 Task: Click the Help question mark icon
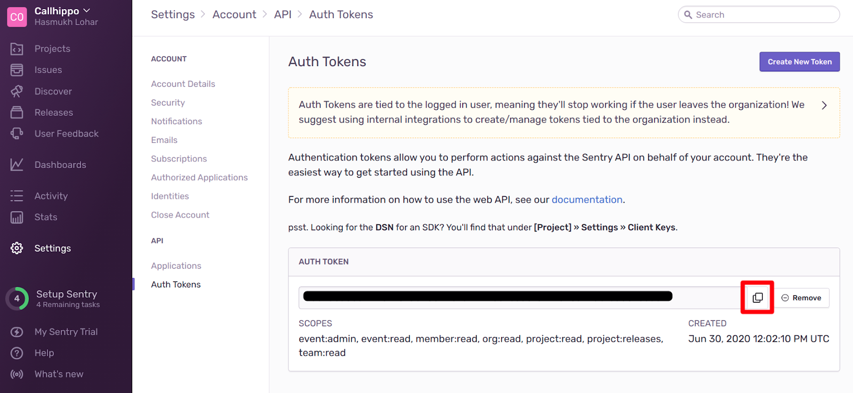17,353
